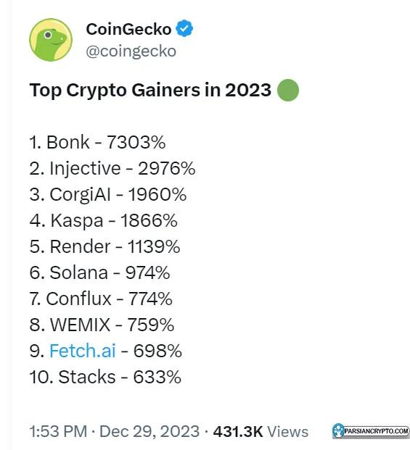View the 431.3K Views count
Viewport: 410px width, 450px height.
(x=261, y=432)
